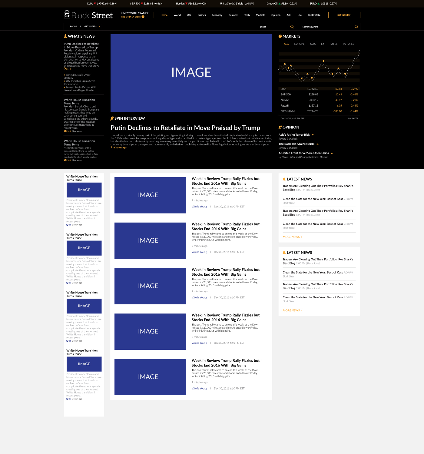The image size is (424, 454).
Task: Click the 3543 comment counter icon under Putin story
Action: pos(65,69)
